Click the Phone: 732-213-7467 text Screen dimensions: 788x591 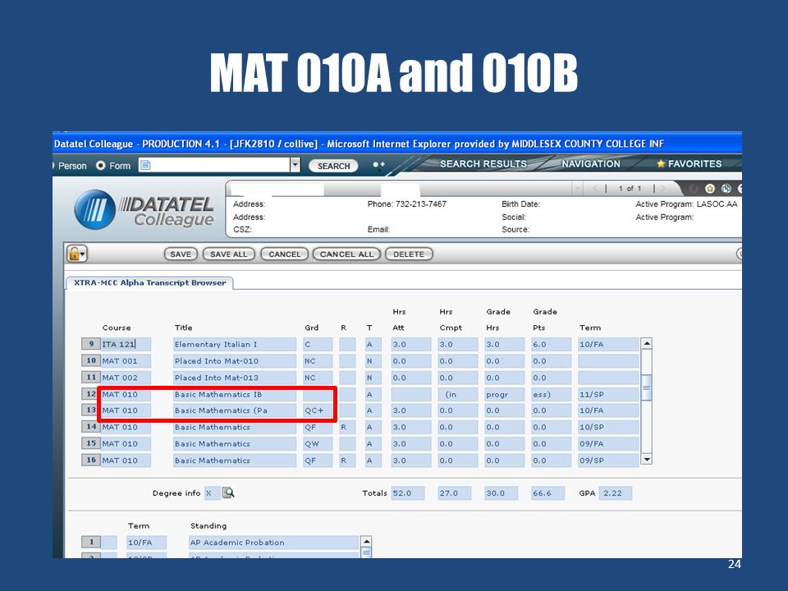[406, 204]
